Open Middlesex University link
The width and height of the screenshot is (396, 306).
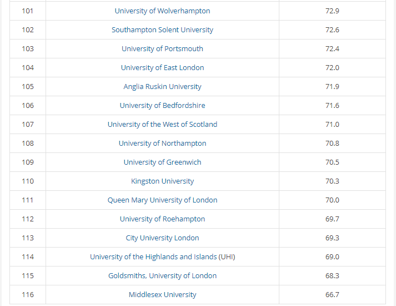(162, 295)
